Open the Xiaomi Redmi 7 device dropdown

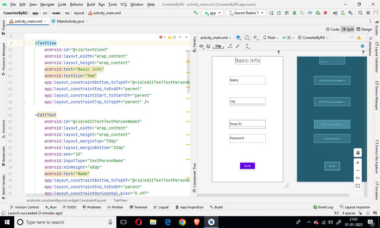click(x=246, y=13)
